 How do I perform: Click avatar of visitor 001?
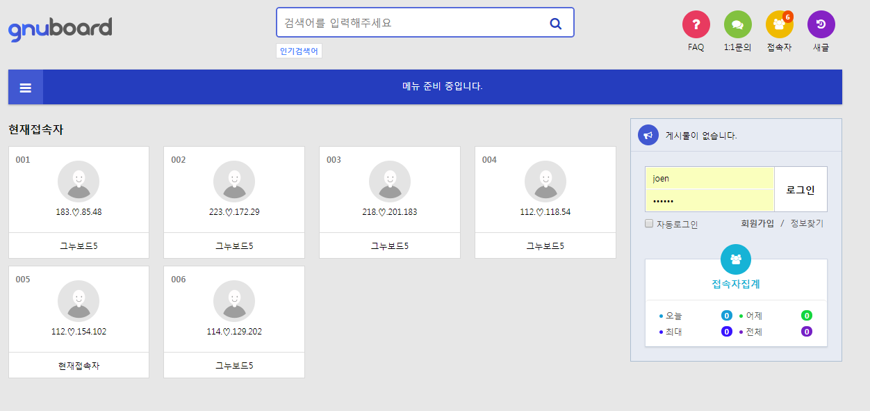[x=79, y=182]
